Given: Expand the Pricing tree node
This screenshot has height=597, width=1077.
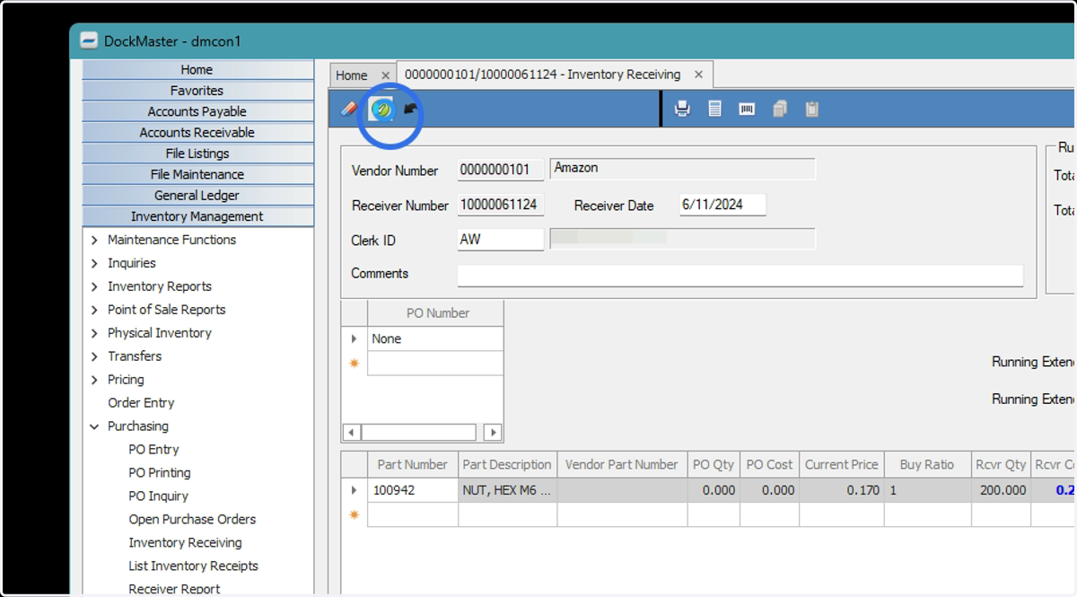Looking at the screenshot, I should tap(95, 380).
